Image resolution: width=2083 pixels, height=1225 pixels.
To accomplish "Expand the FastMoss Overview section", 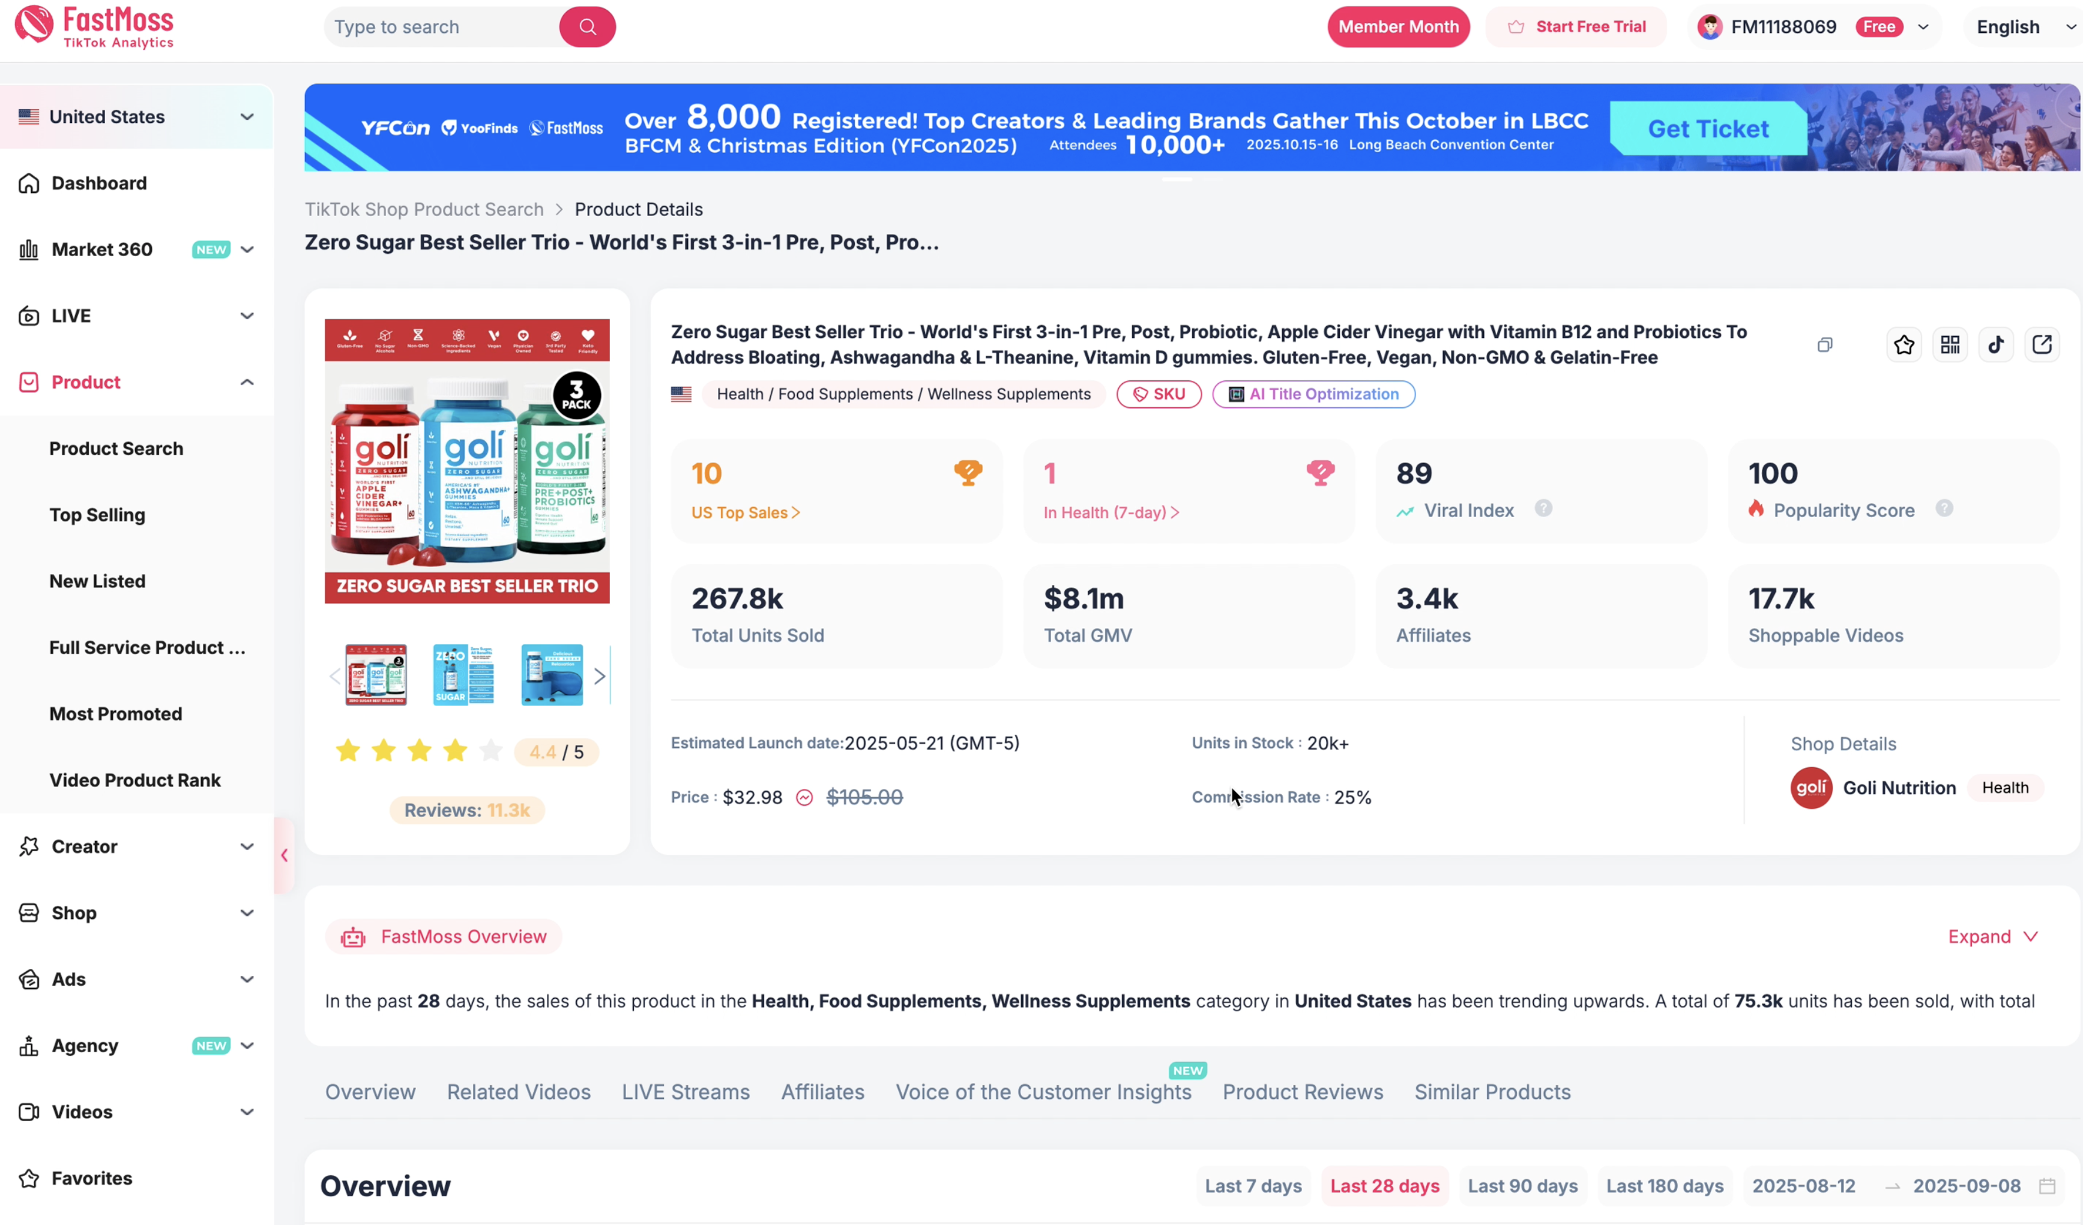I will pyautogui.click(x=1992, y=936).
